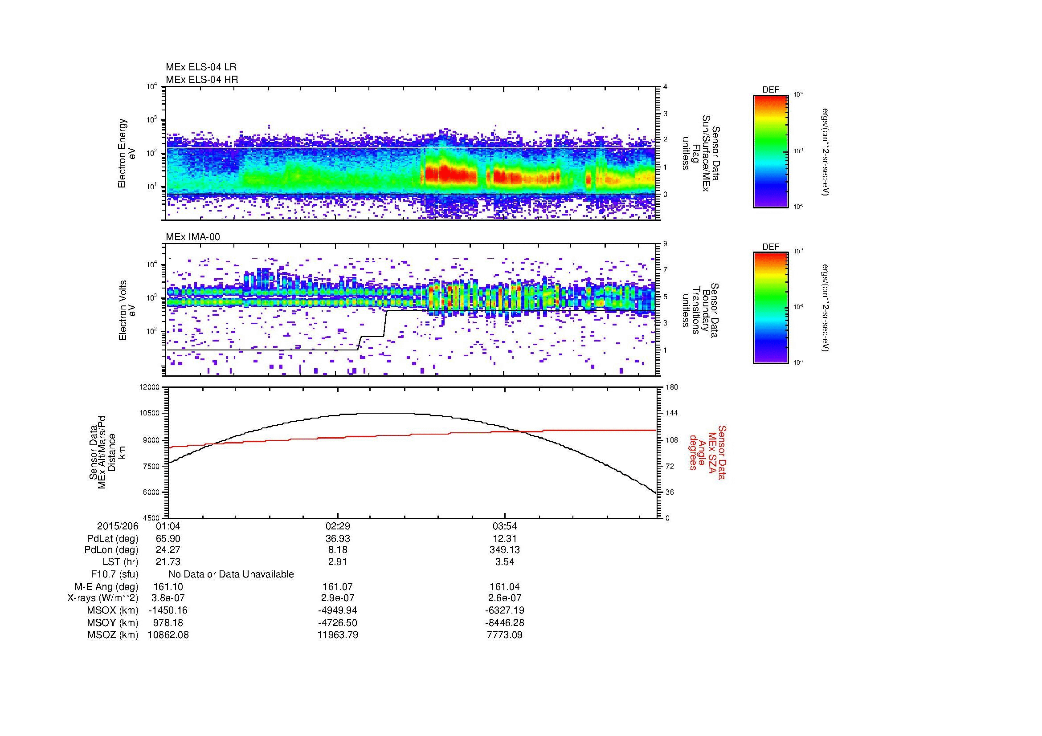Click the 'No Data or Data Unavailable' text
This screenshot has height=736, width=1042.
(231, 574)
